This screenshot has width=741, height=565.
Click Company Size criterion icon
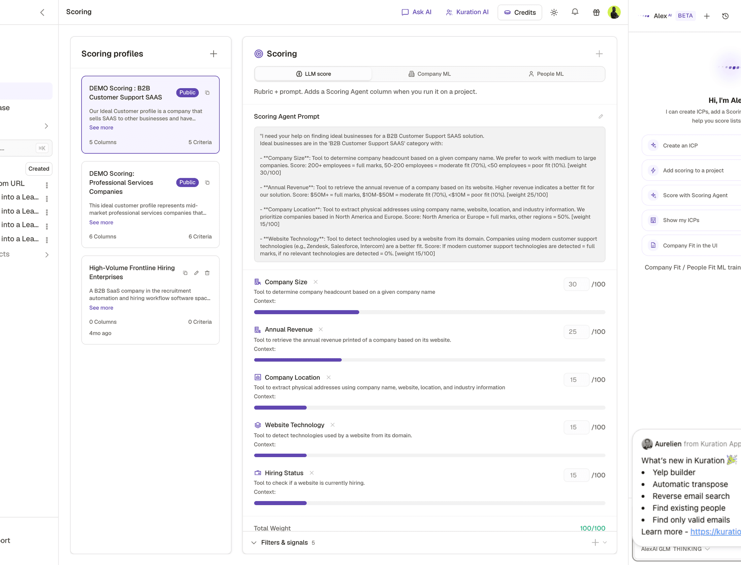[x=258, y=282]
